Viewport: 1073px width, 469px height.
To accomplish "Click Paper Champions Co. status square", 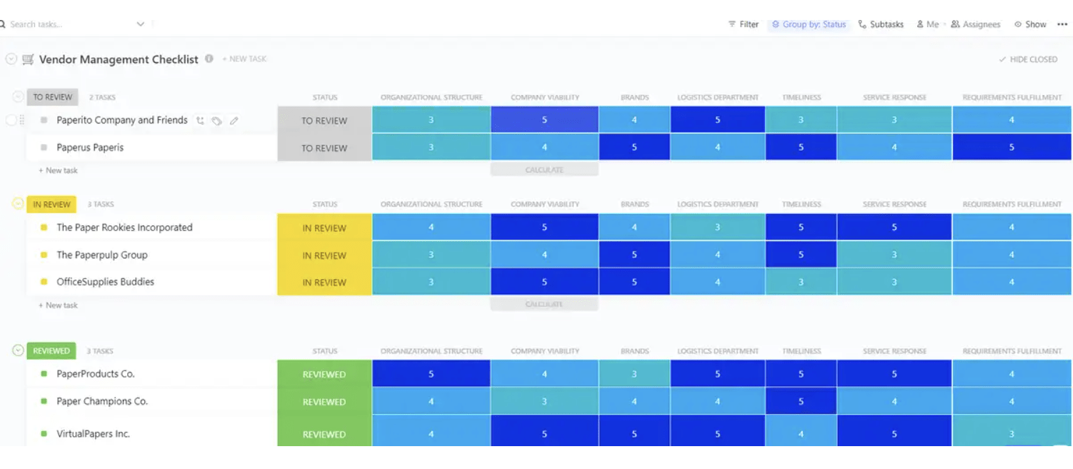I will pos(44,401).
